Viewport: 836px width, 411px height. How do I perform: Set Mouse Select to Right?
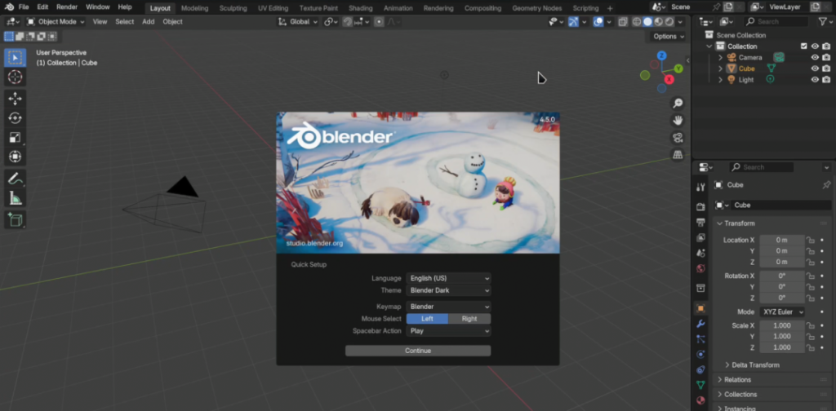pos(469,319)
